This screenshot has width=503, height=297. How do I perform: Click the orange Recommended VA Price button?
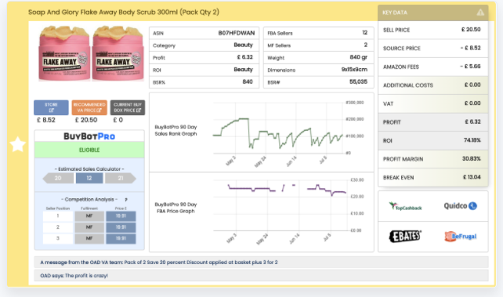click(x=89, y=107)
